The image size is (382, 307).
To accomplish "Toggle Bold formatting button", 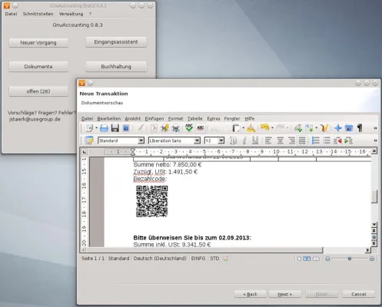I will click(233, 140).
